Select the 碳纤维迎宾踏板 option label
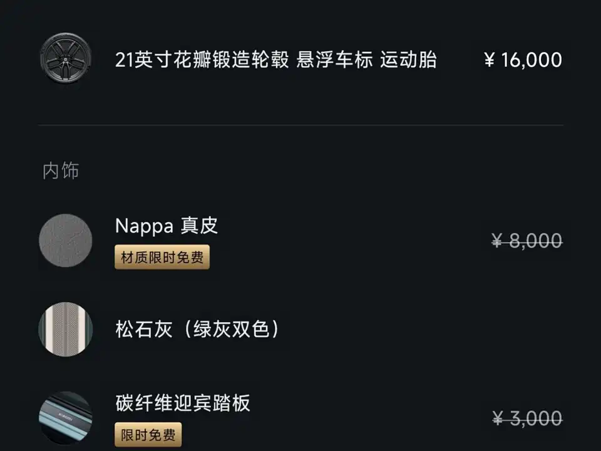Screen dimensions: 601x451 (183, 403)
